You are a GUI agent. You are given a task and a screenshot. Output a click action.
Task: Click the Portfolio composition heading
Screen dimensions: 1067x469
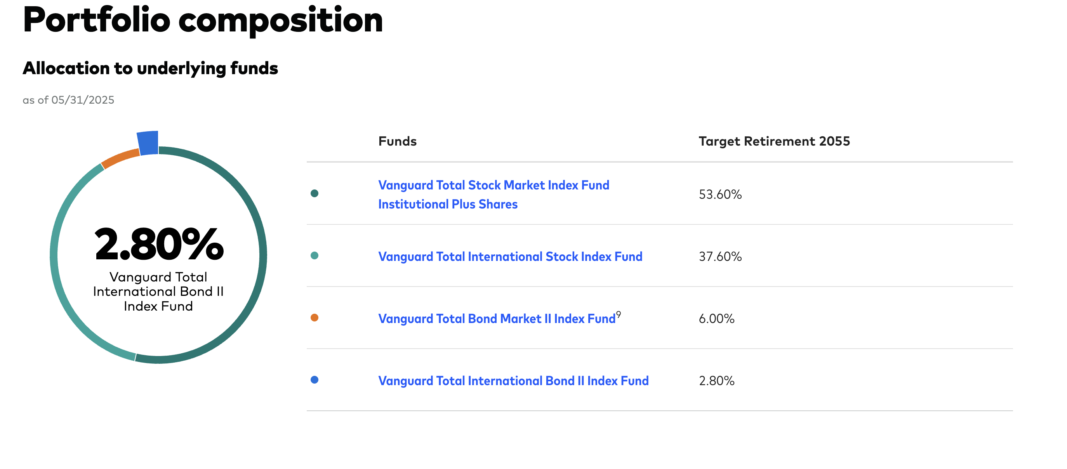[203, 20]
